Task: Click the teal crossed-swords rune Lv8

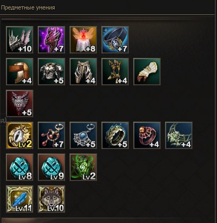Action: click(x=20, y=167)
